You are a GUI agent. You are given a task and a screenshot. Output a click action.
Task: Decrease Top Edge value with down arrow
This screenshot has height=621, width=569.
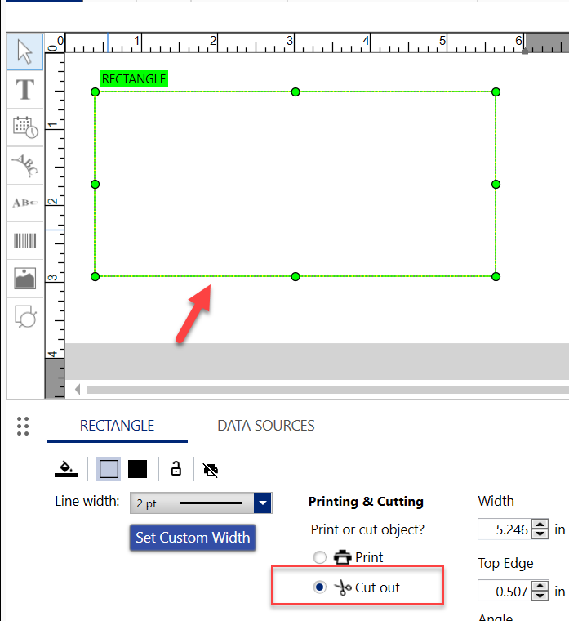tap(540, 596)
